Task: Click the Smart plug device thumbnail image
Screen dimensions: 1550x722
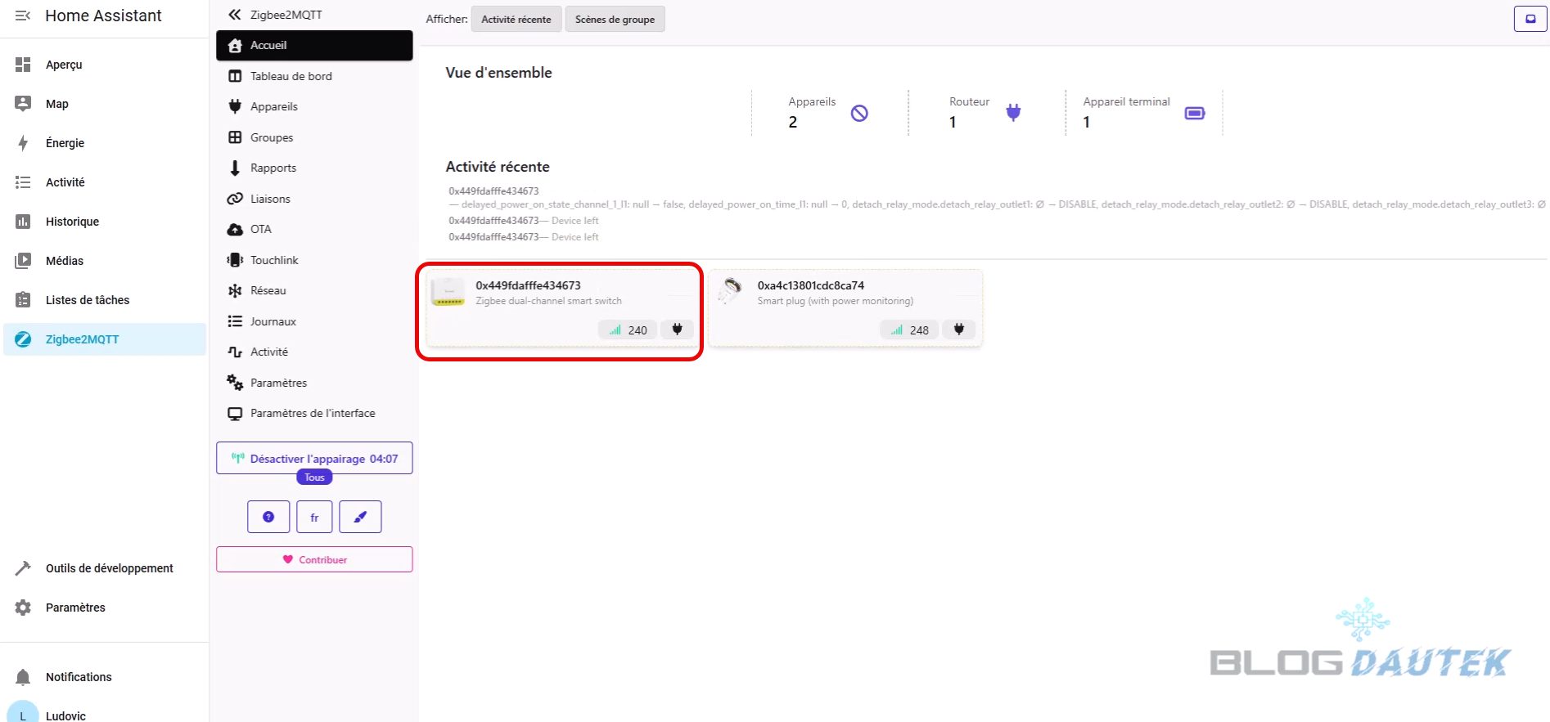Action: 730,290
